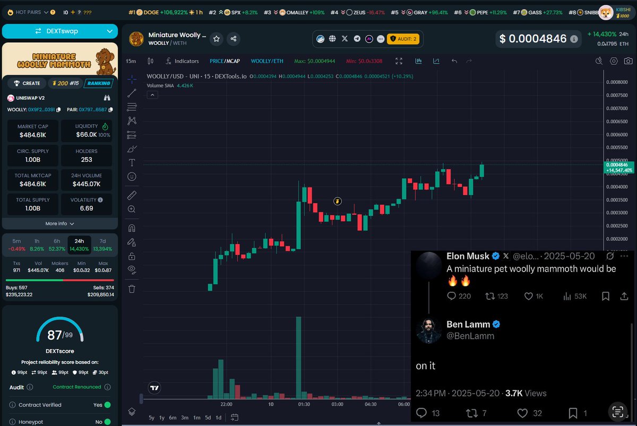Open candlestick chart style selector
The height and width of the screenshot is (426, 637).
(150, 61)
